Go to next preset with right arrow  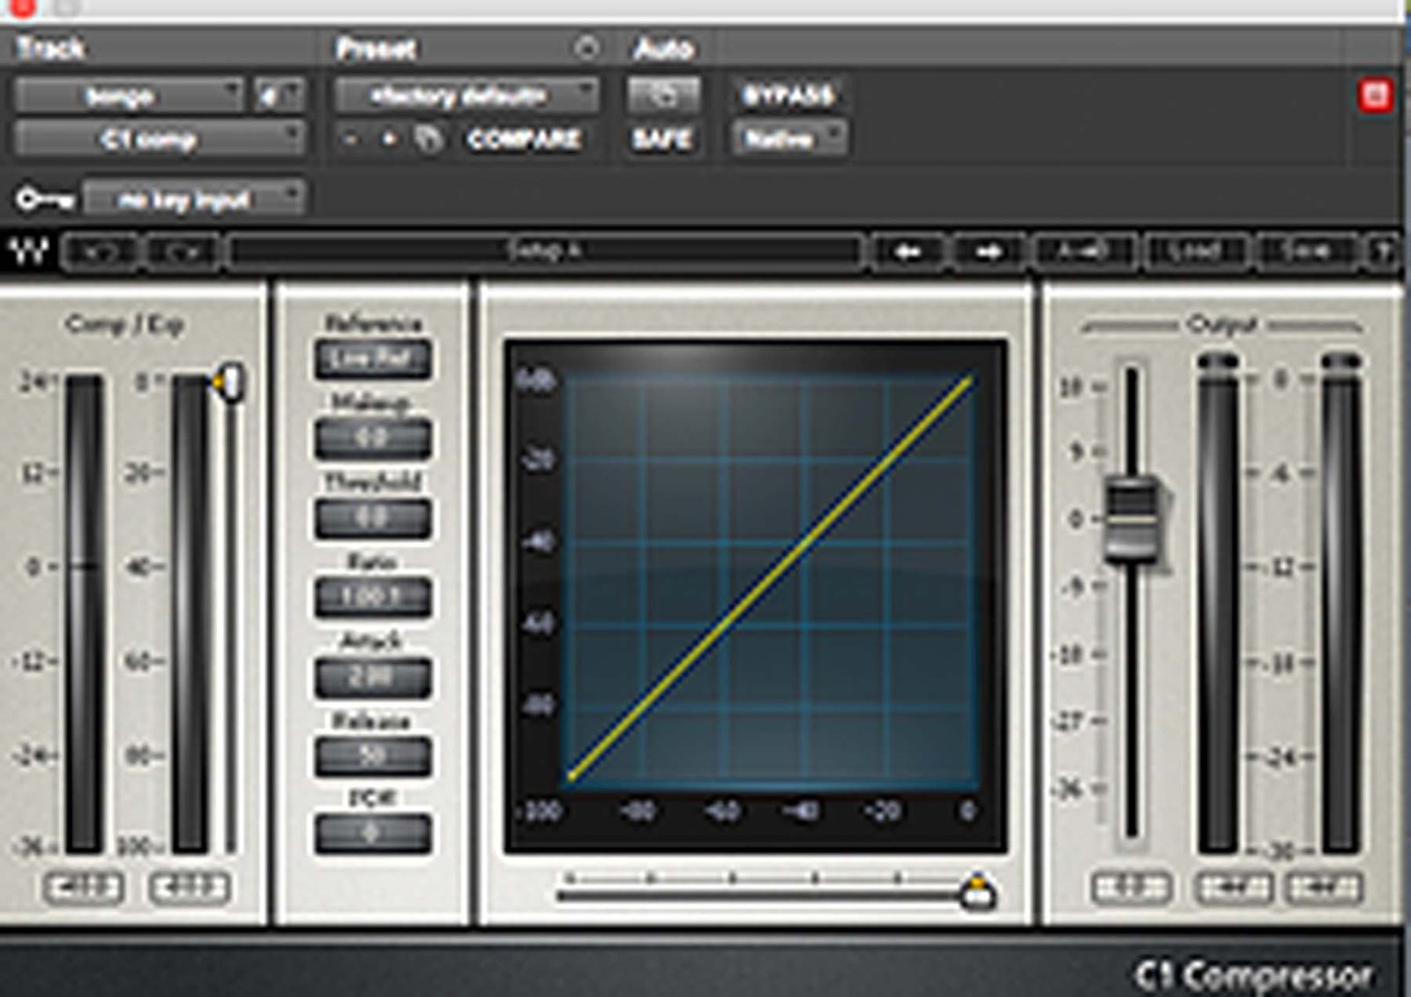[989, 252]
